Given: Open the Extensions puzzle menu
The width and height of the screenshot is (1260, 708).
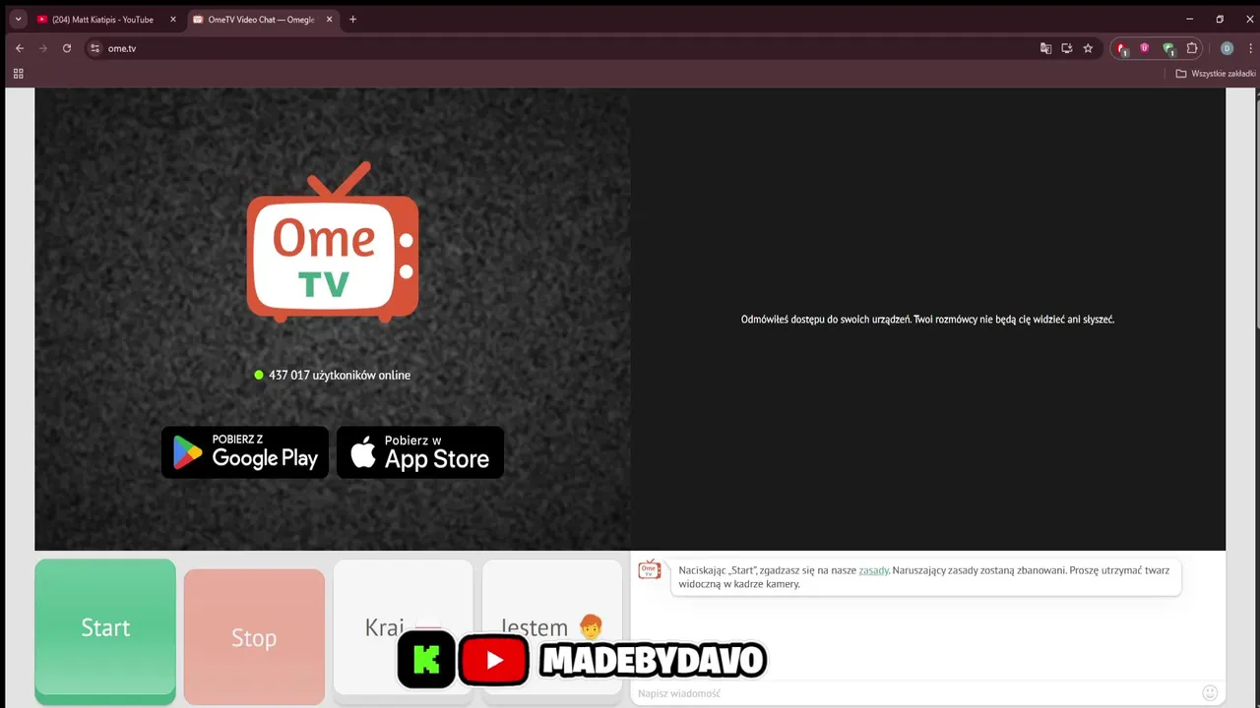Looking at the screenshot, I should 1192,48.
